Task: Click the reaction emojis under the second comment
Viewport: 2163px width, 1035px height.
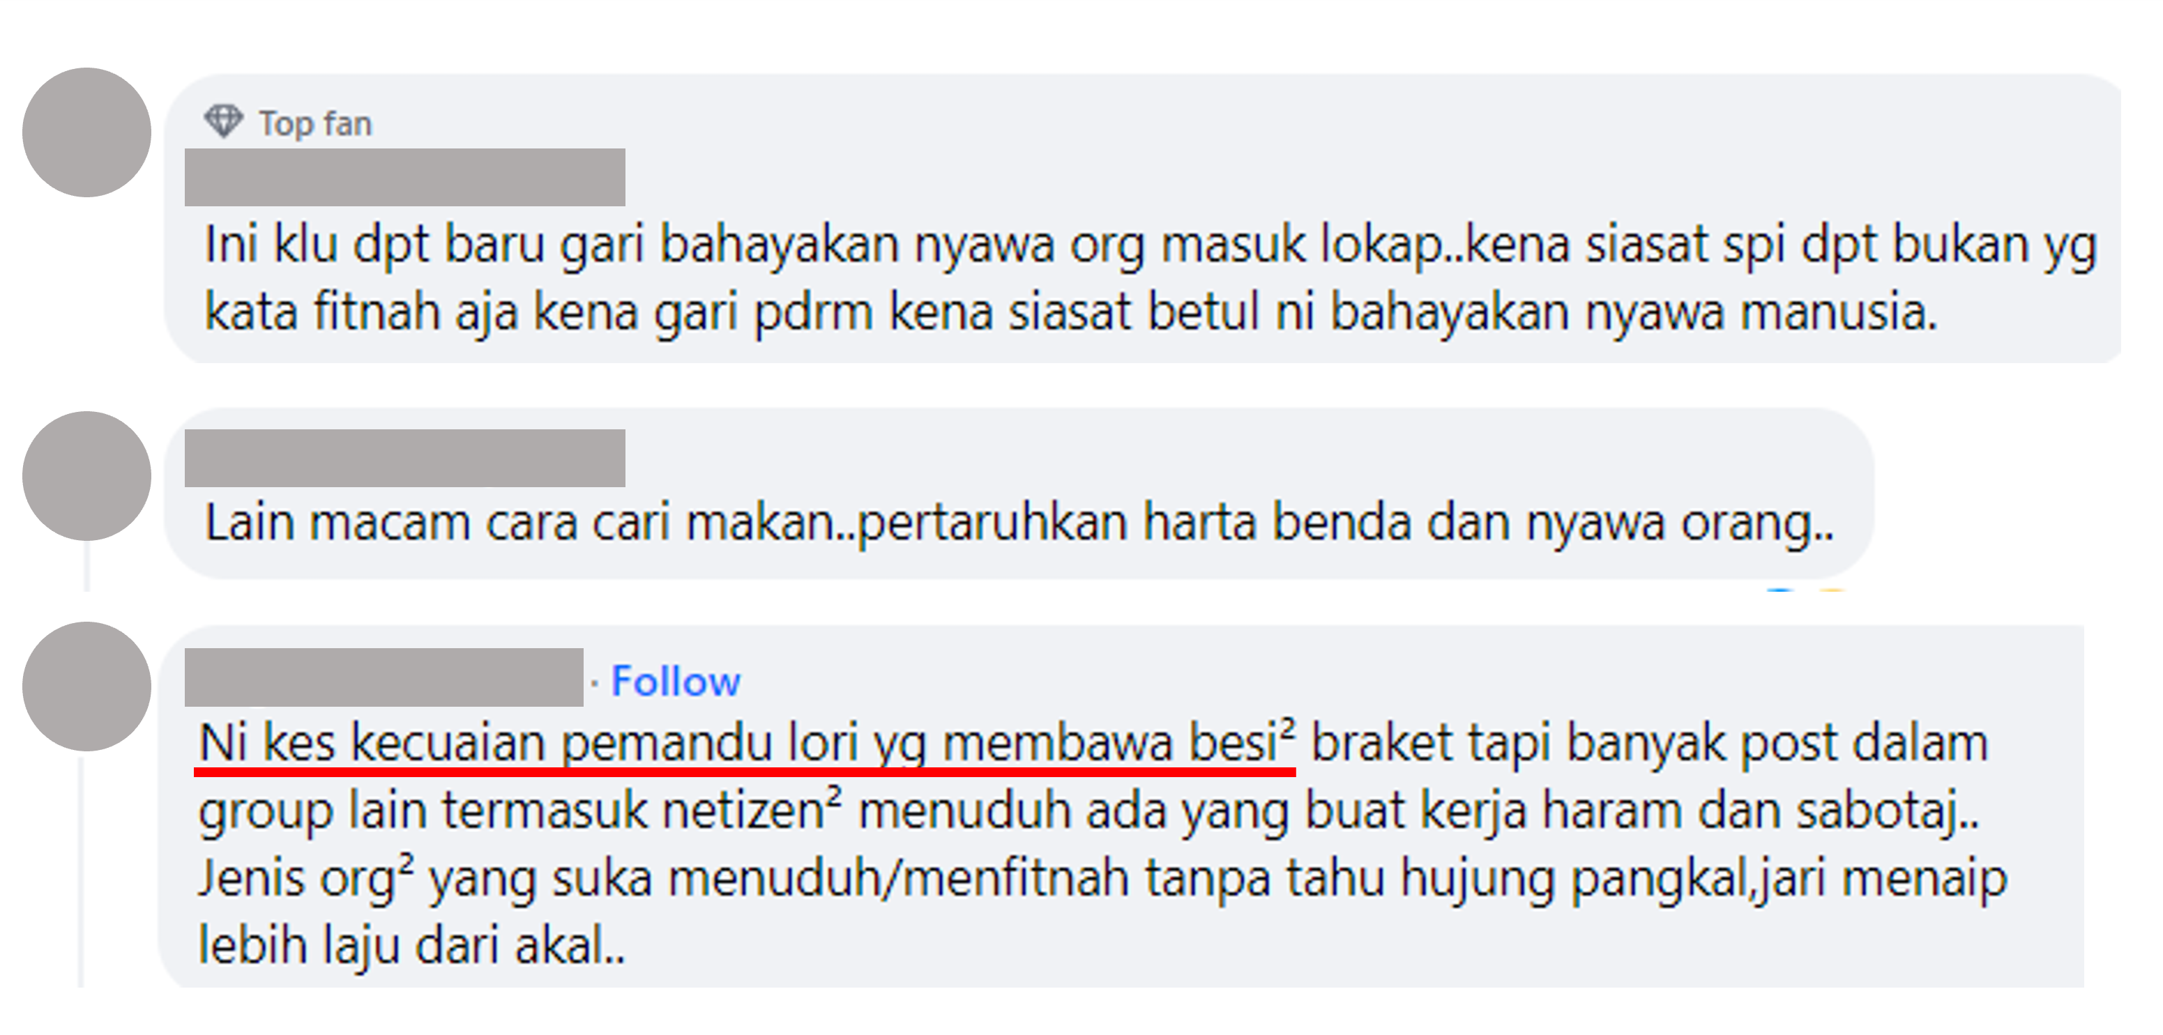Action: [1805, 589]
